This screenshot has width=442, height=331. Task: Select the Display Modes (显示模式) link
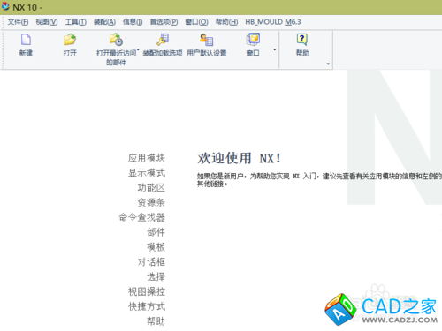coord(147,173)
